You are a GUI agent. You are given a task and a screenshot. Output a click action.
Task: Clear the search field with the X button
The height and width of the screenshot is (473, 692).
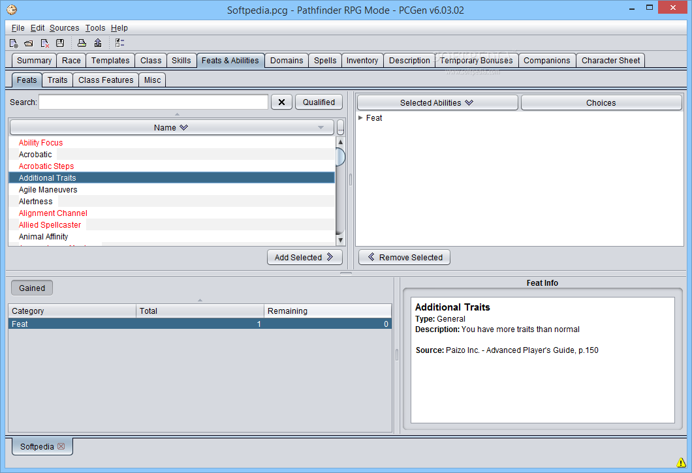click(x=281, y=102)
